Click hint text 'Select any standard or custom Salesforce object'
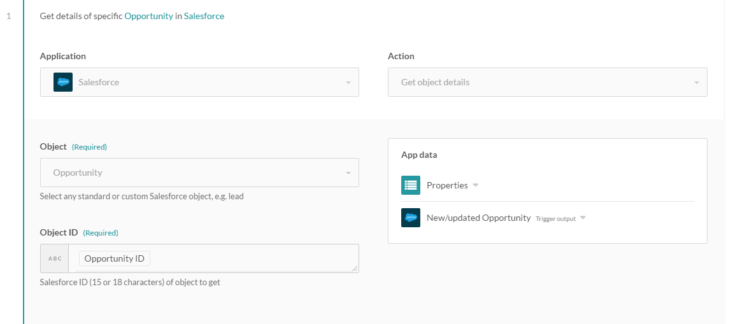 point(141,196)
